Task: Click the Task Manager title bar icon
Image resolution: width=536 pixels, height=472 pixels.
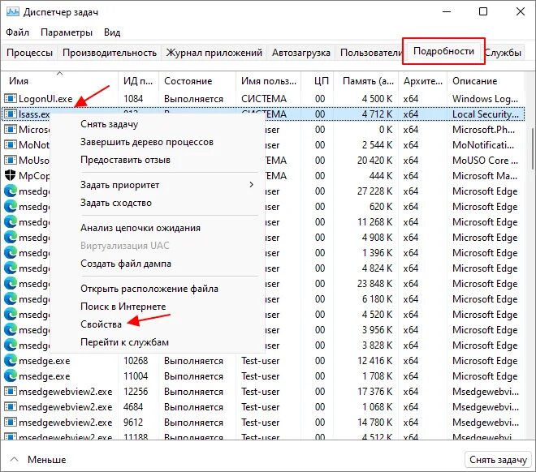Action: (x=13, y=12)
